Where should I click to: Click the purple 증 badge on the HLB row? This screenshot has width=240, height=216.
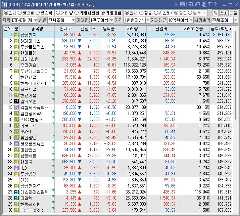pos(16,168)
